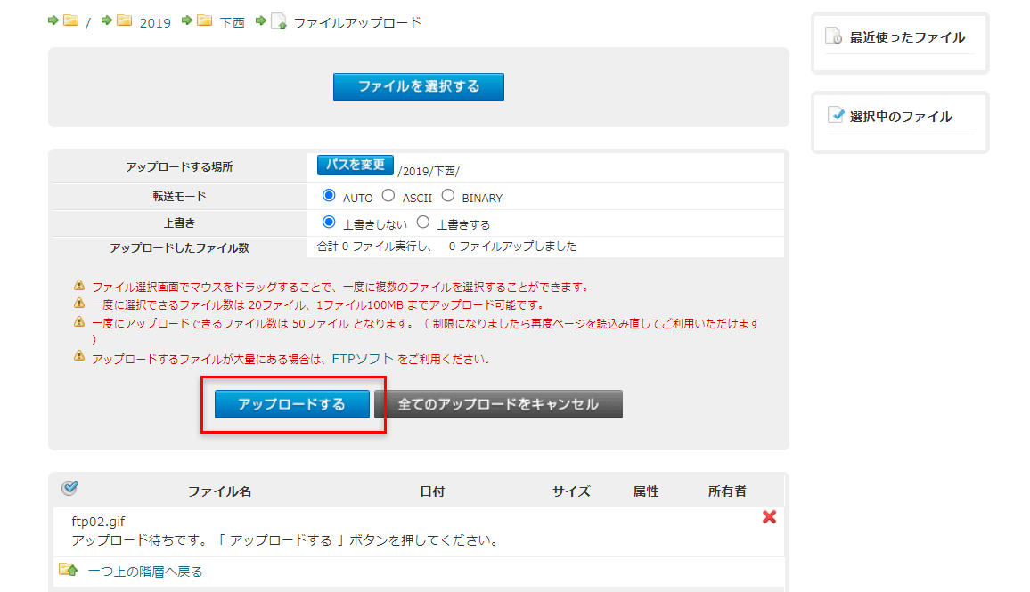The image size is (1030, 592).
Task: Click the root folder icon in breadcrumb
Action: point(71,21)
